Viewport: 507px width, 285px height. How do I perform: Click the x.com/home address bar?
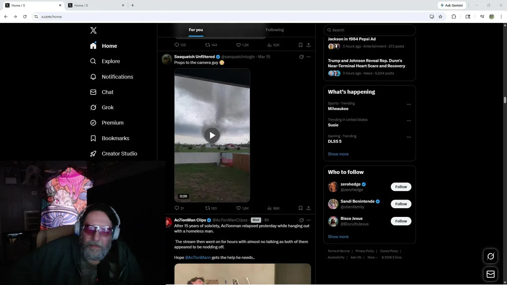(230, 17)
